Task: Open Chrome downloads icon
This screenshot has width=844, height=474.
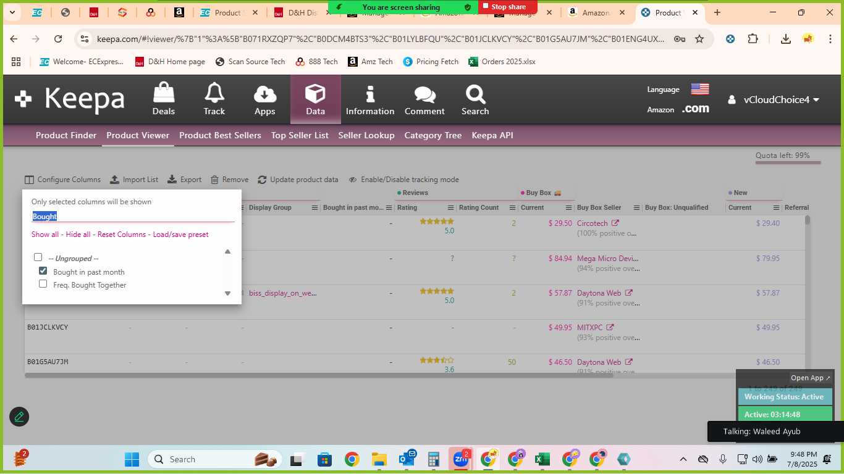Action: (785, 39)
